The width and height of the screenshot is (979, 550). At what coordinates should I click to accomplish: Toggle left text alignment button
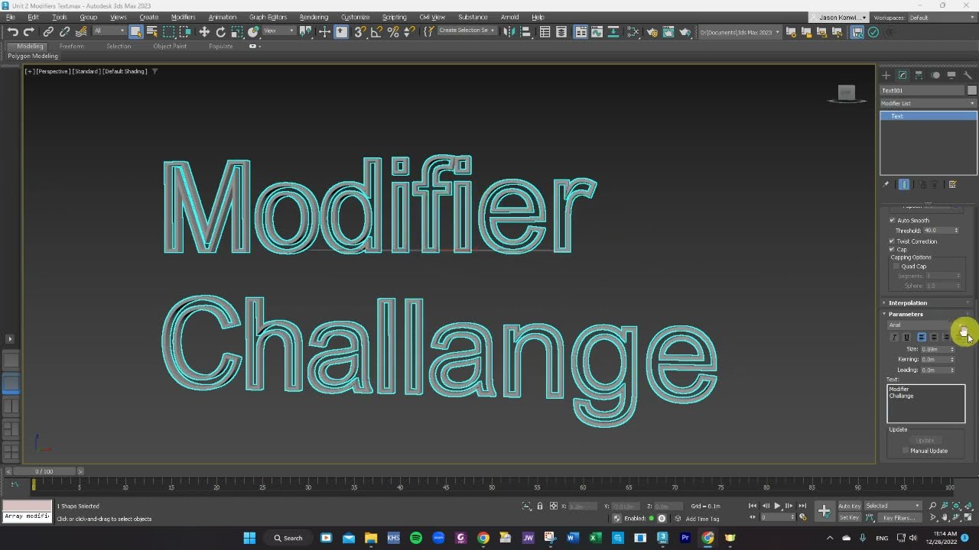[x=922, y=337]
